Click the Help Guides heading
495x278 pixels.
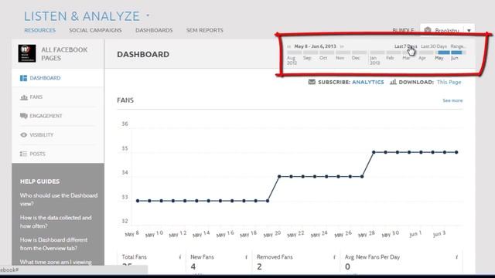(x=39, y=181)
